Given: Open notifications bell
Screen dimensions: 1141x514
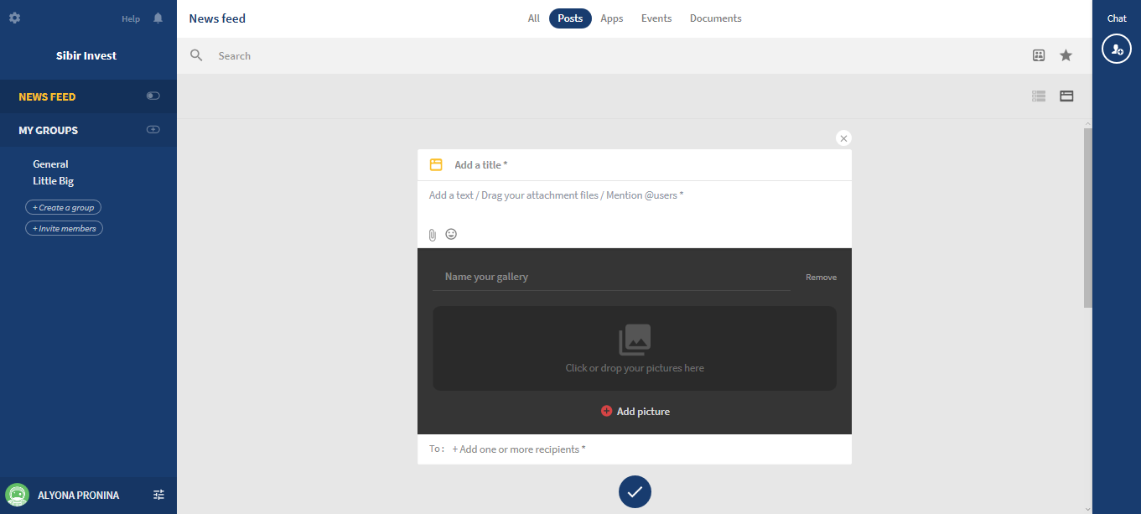Looking at the screenshot, I should (x=158, y=18).
